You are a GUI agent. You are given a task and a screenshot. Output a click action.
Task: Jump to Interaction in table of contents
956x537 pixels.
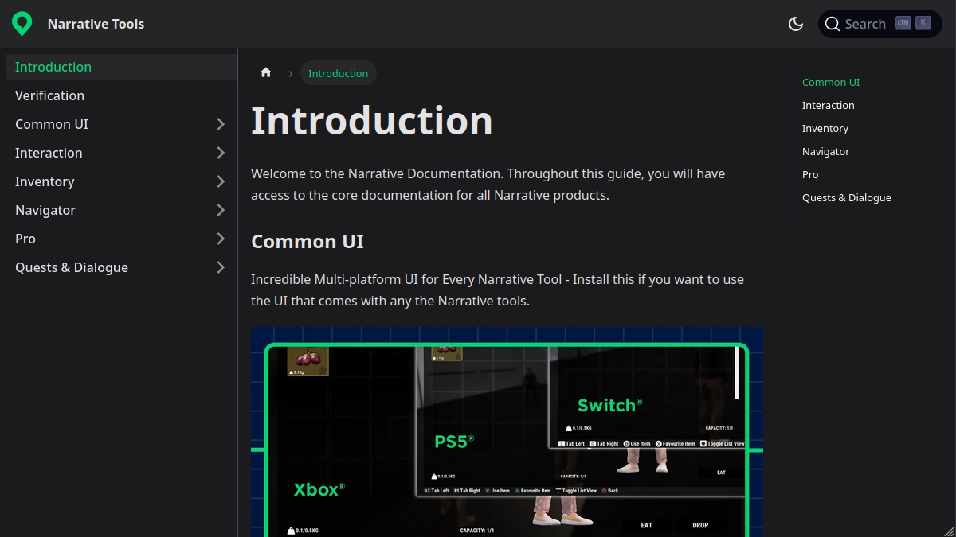[828, 105]
